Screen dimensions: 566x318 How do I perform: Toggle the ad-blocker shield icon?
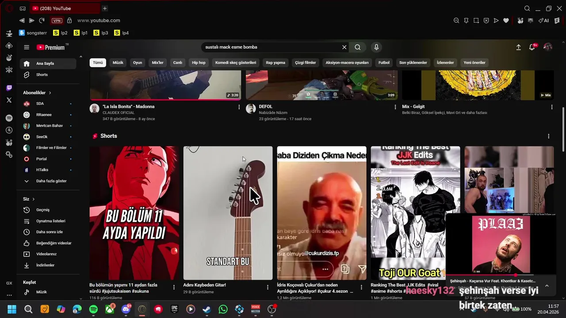point(486,20)
